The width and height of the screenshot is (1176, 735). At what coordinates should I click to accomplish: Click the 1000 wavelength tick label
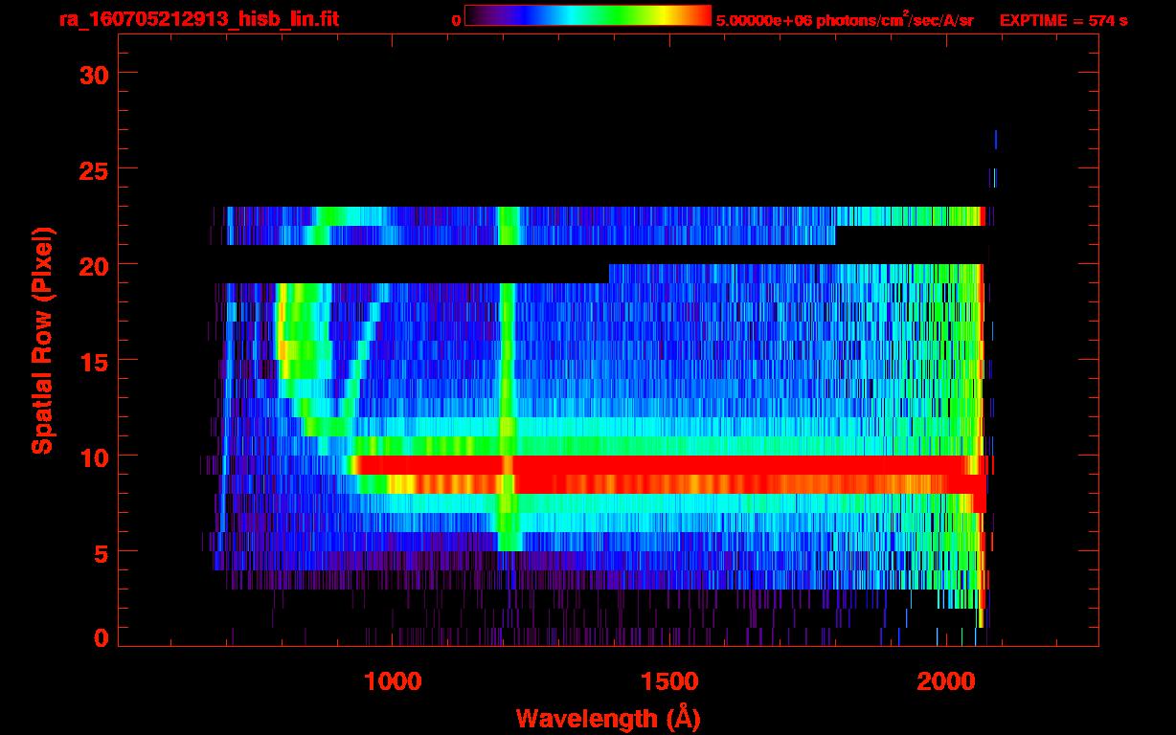(393, 681)
